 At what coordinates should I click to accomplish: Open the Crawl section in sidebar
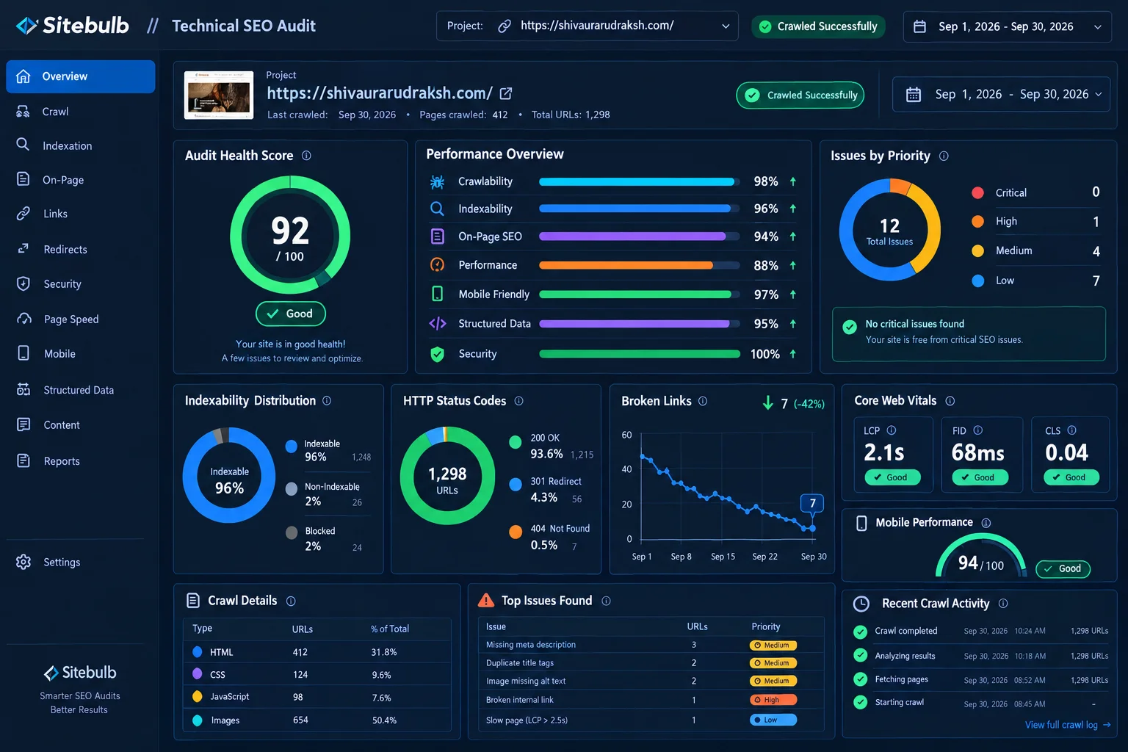click(x=81, y=112)
